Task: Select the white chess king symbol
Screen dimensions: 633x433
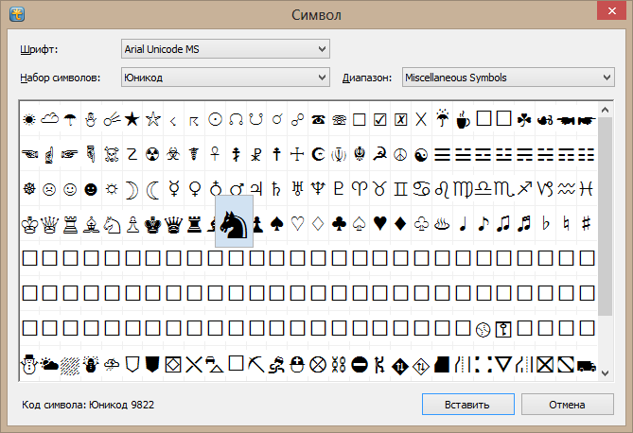Action: 29,224
